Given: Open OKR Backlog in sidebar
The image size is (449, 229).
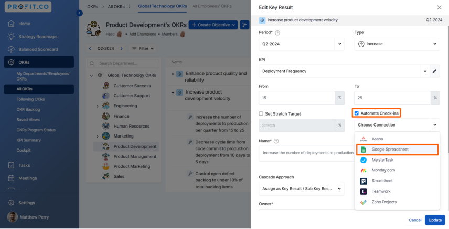Looking at the screenshot, I should coord(28,110).
